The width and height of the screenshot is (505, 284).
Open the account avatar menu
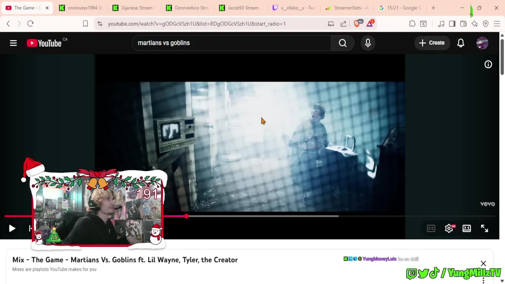pyautogui.click(x=482, y=43)
